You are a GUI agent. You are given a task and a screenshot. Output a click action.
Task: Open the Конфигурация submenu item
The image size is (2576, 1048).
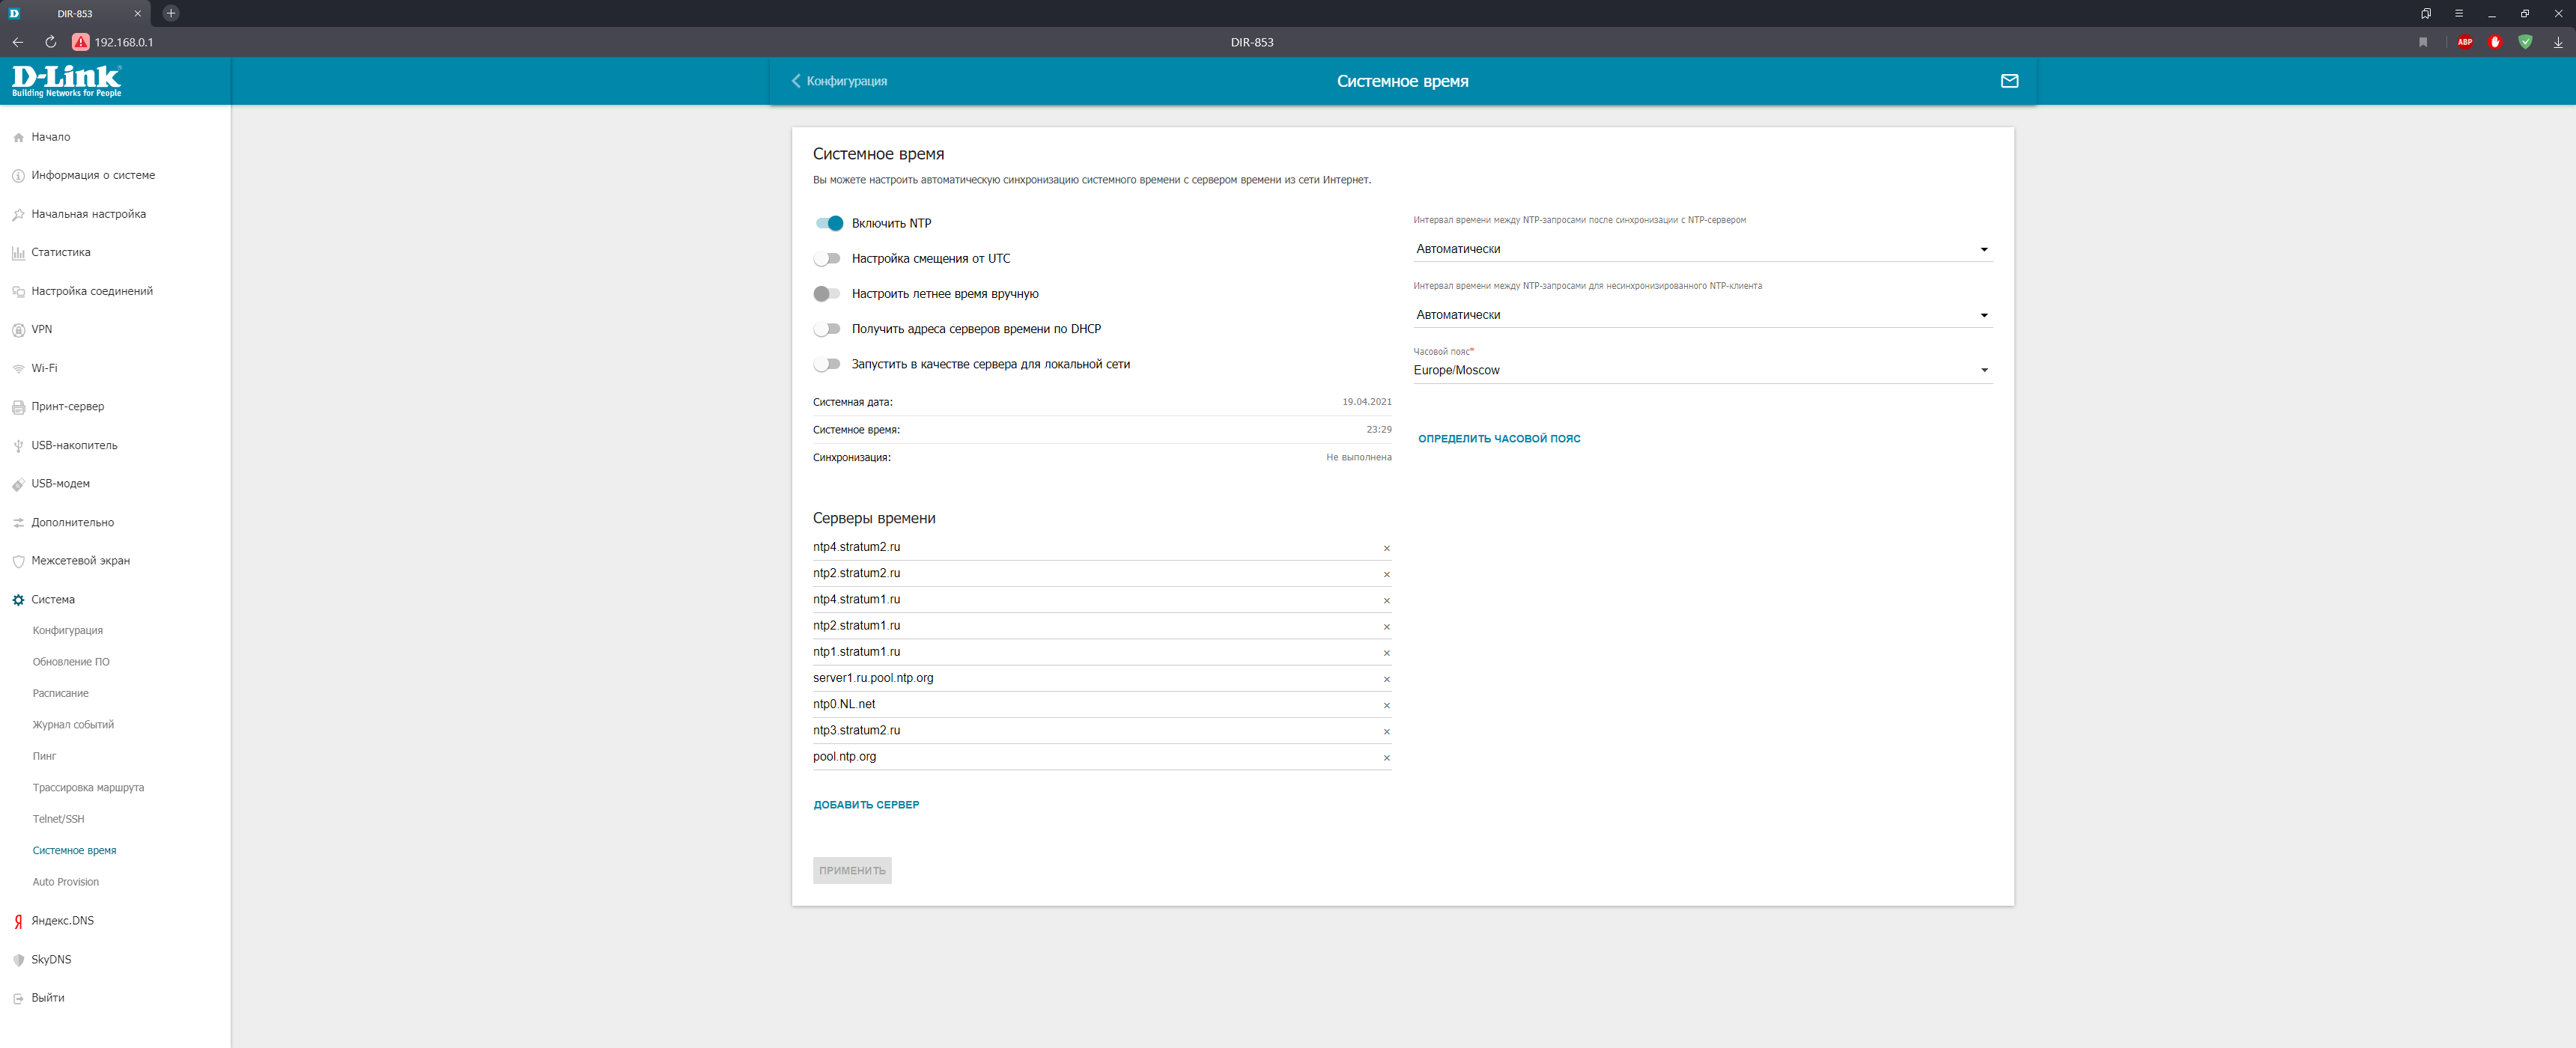point(68,631)
